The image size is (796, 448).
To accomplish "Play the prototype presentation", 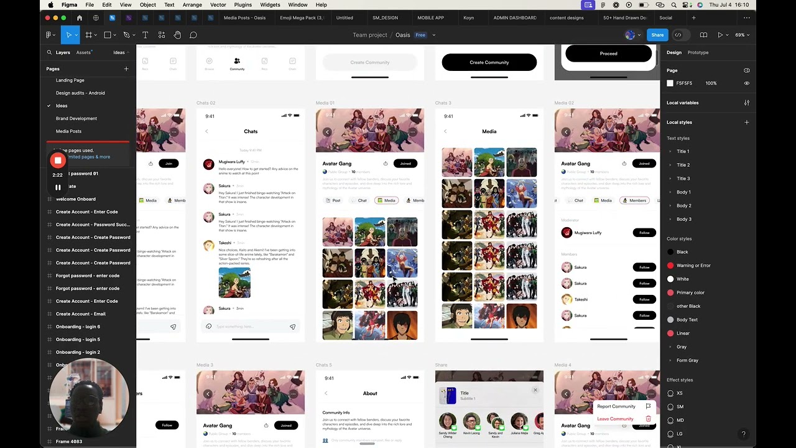I will pos(720,35).
